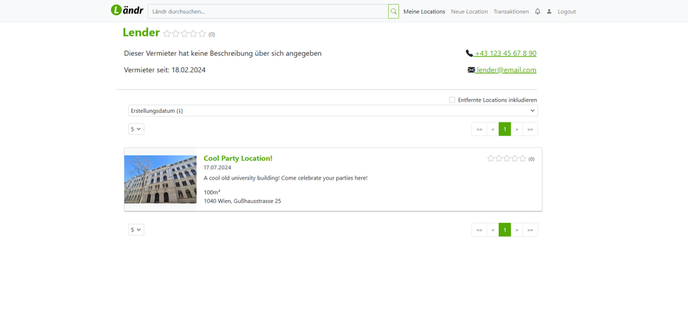Click the lender@email.com link

coord(506,70)
